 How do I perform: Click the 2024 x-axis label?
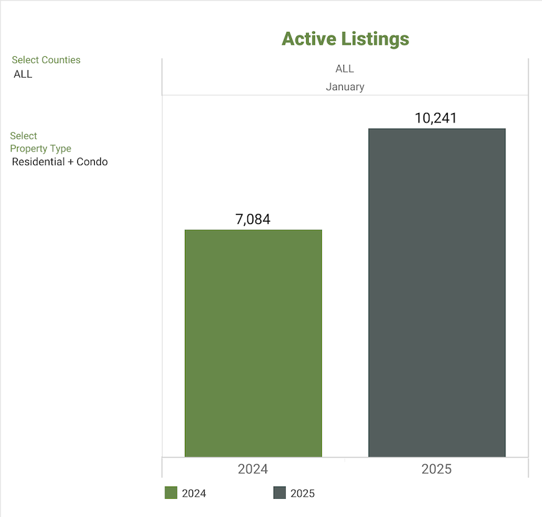[253, 469]
